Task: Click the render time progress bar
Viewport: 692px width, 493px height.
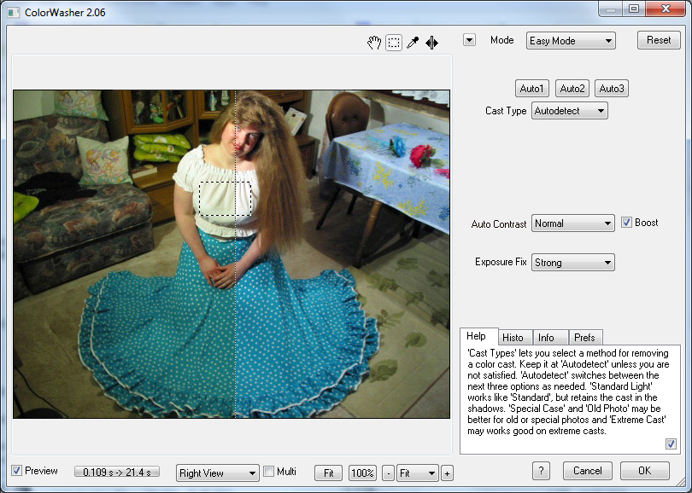Action: coord(117,472)
